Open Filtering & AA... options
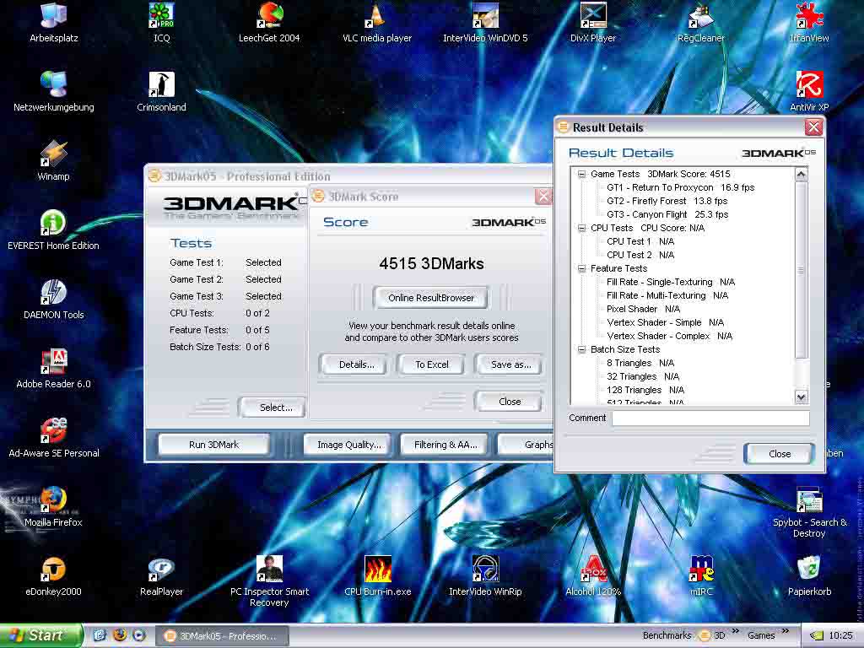The image size is (864, 648). 445,445
